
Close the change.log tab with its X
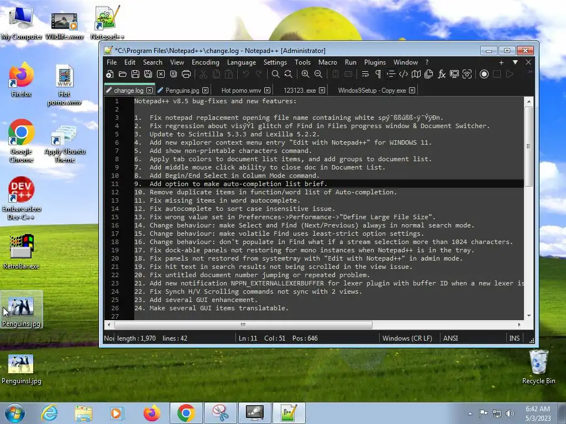coord(149,90)
